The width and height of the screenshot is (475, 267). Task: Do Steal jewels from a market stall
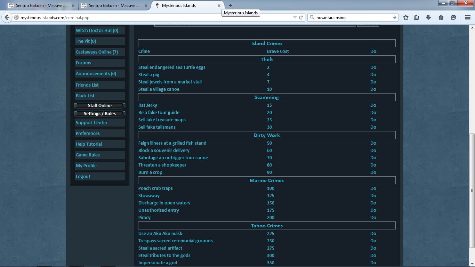pos(373,82)
